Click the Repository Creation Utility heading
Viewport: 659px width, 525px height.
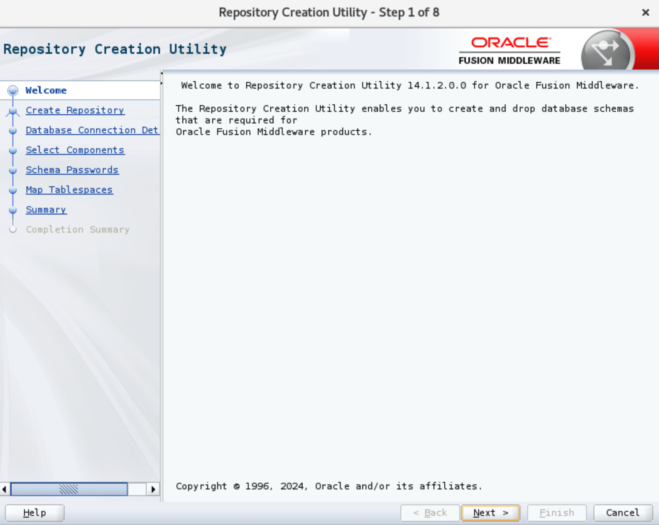pyautogui.click(x=115, y=49)
